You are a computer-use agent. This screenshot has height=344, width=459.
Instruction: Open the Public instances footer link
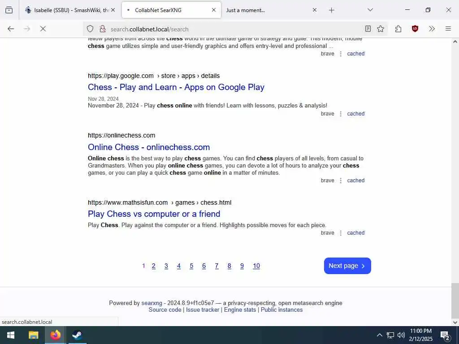point(281,310)
